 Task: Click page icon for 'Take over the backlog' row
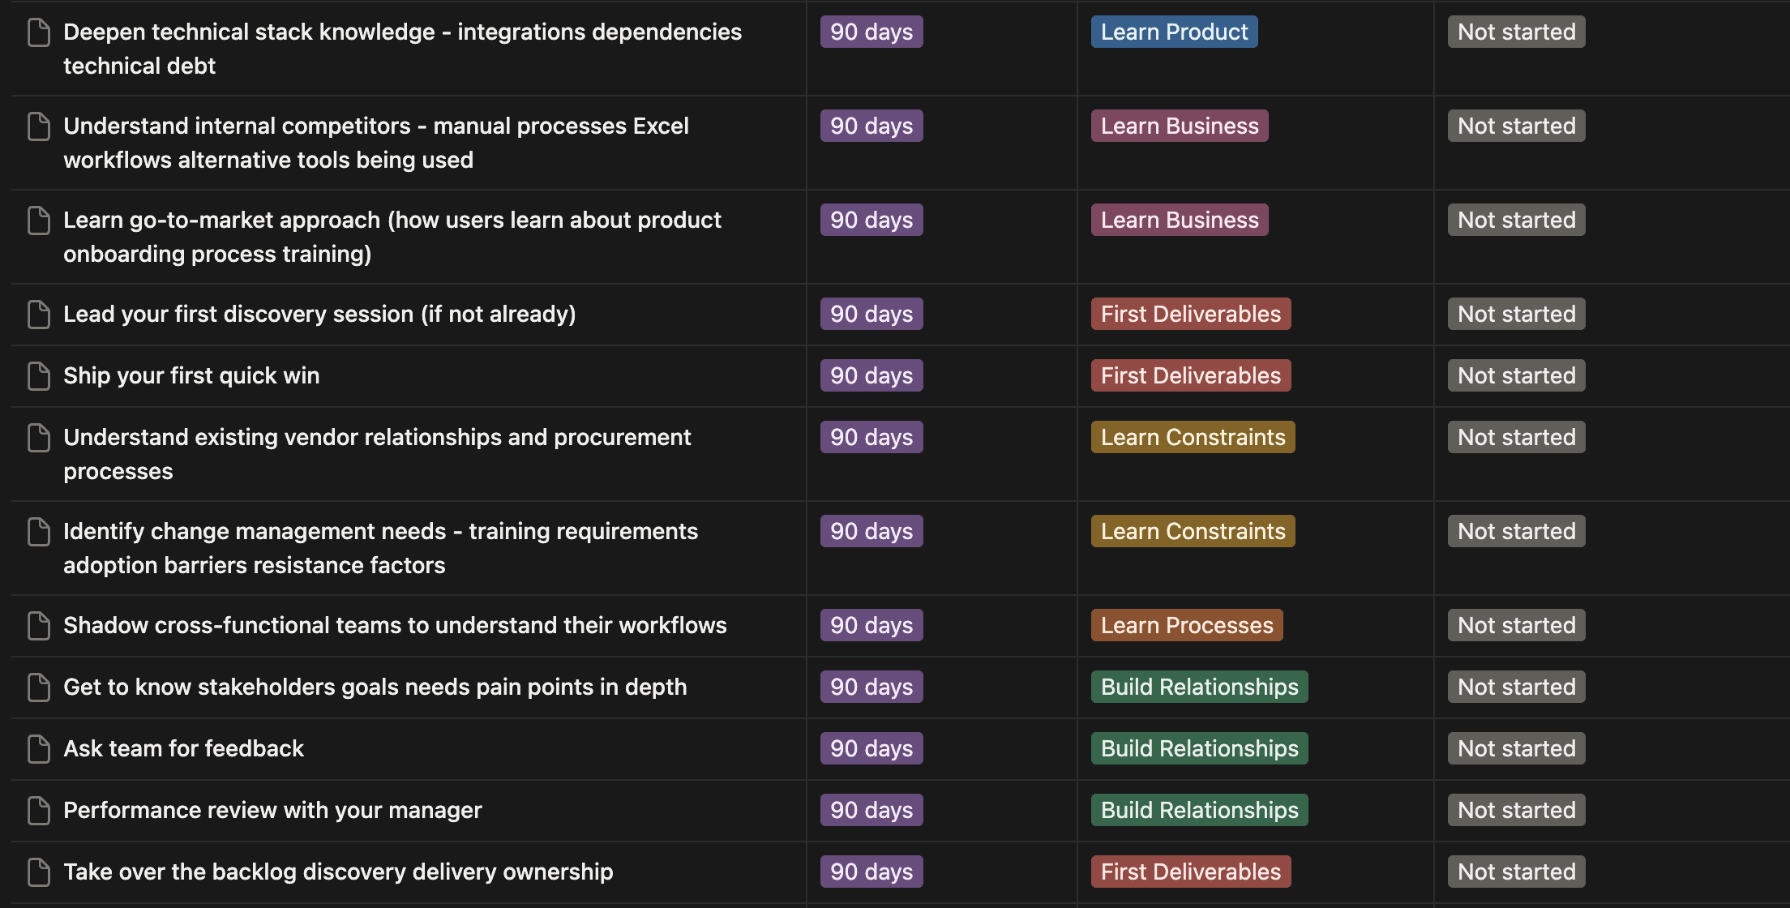(x=39, y=872)
